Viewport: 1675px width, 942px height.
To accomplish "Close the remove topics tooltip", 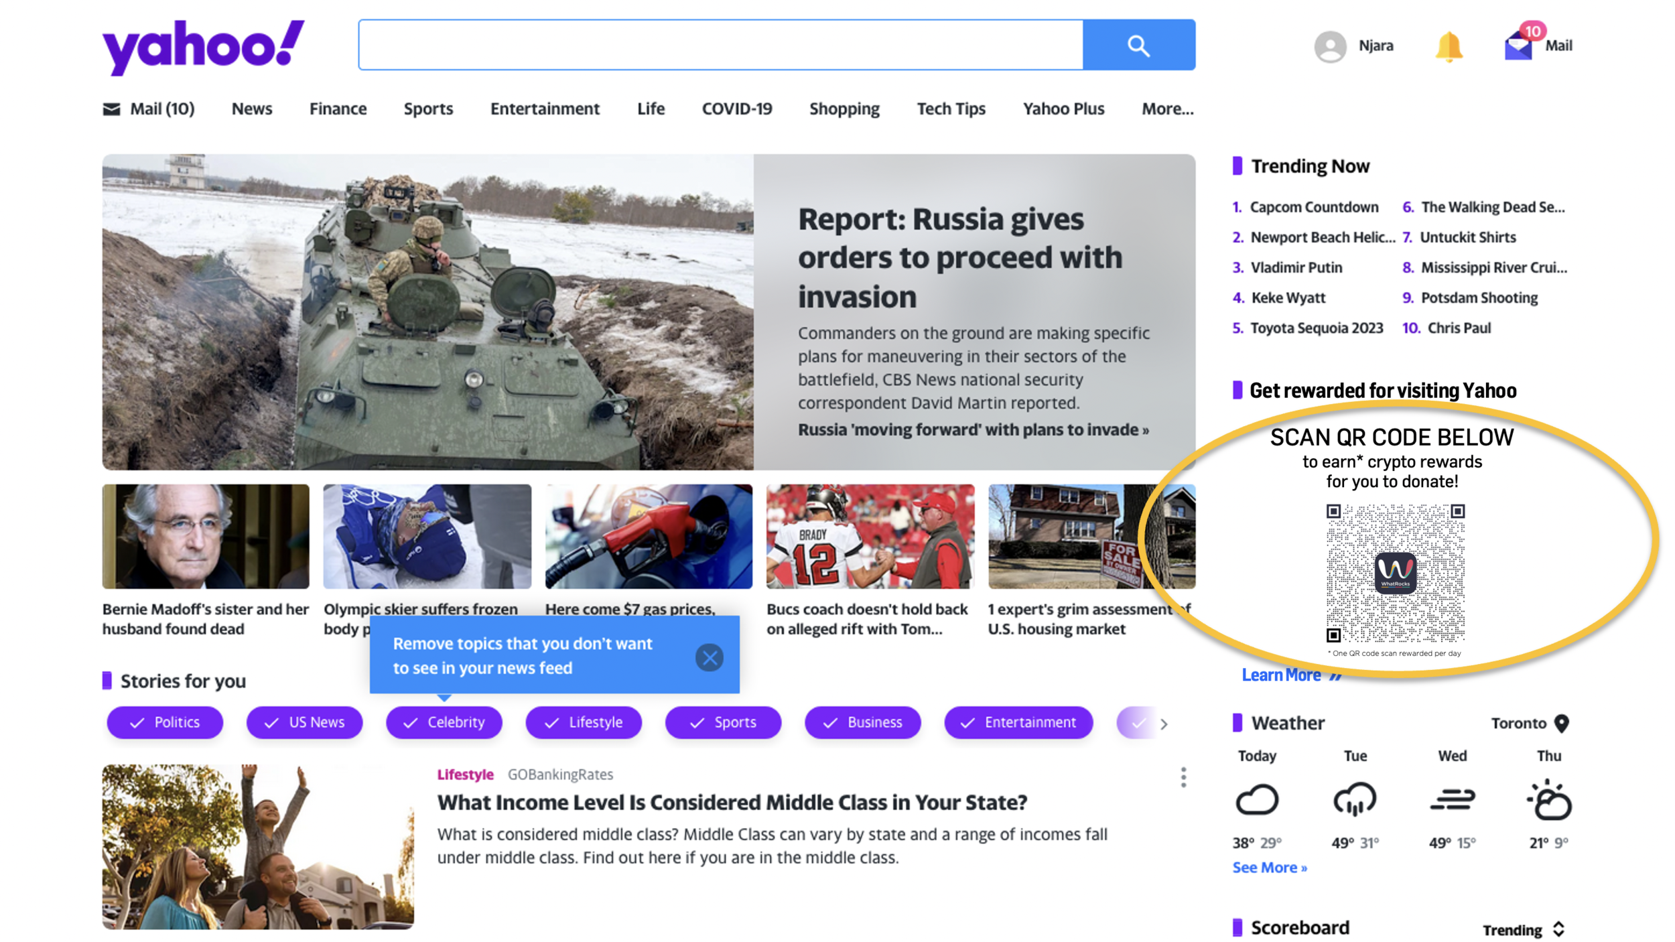I will [709, 657].
